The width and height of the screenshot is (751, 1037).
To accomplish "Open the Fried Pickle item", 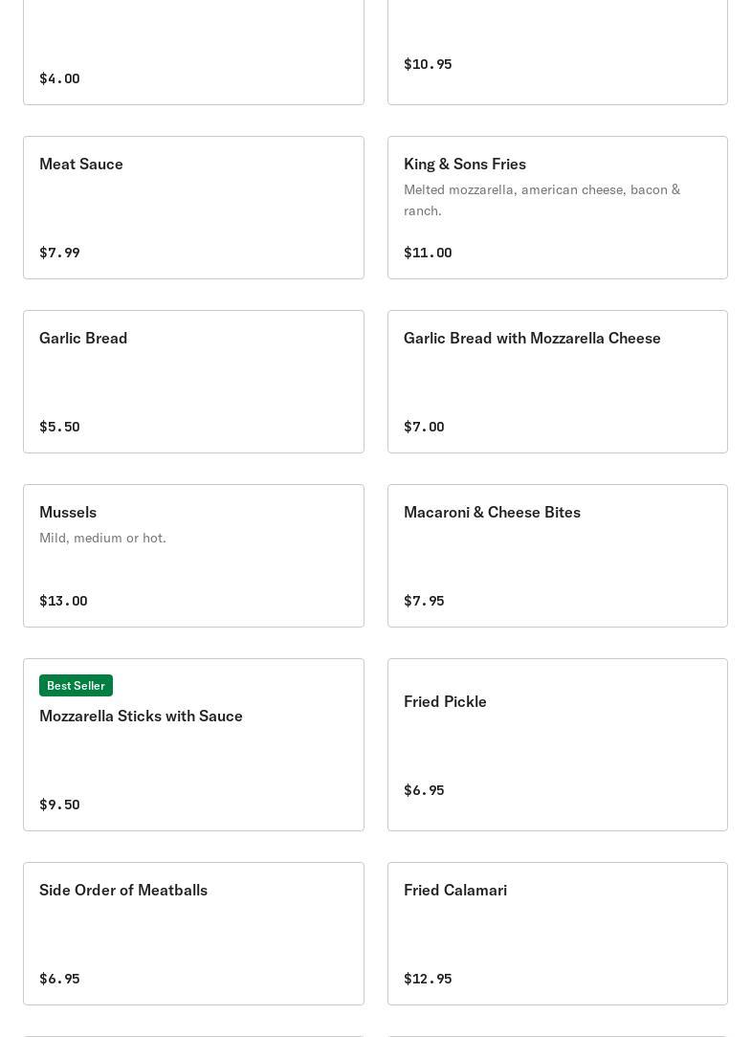I will (557, 744).
